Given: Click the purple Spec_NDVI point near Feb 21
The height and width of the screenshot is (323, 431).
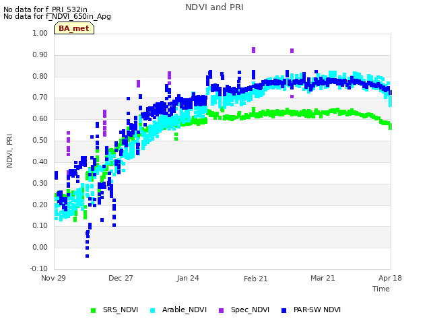Looking at the screenshot, I should [253, 50].
